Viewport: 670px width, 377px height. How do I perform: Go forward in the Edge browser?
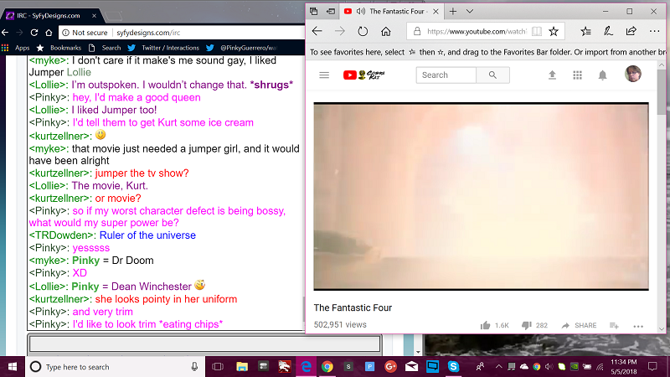pyautogui.click(x=340, y=31)
